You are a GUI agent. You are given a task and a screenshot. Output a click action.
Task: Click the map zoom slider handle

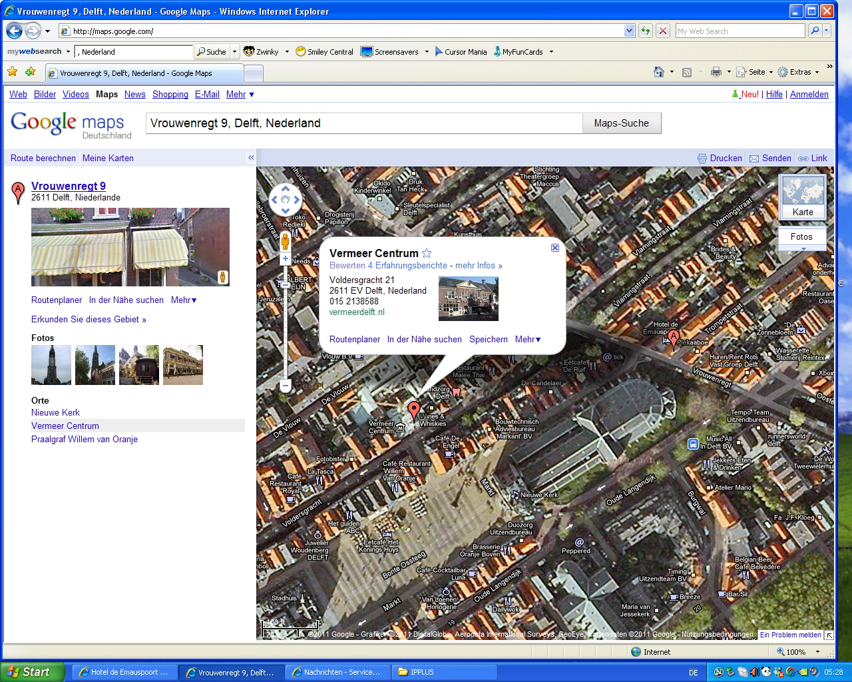(285, 284)
